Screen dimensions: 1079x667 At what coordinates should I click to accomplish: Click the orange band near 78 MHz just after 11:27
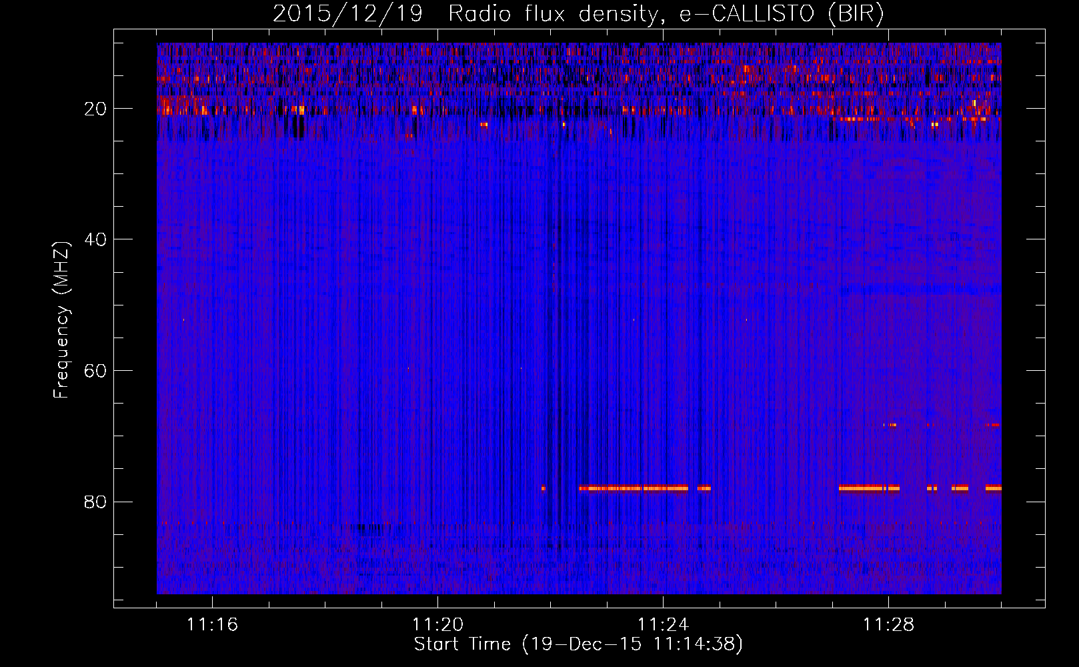tap(869, 488)
